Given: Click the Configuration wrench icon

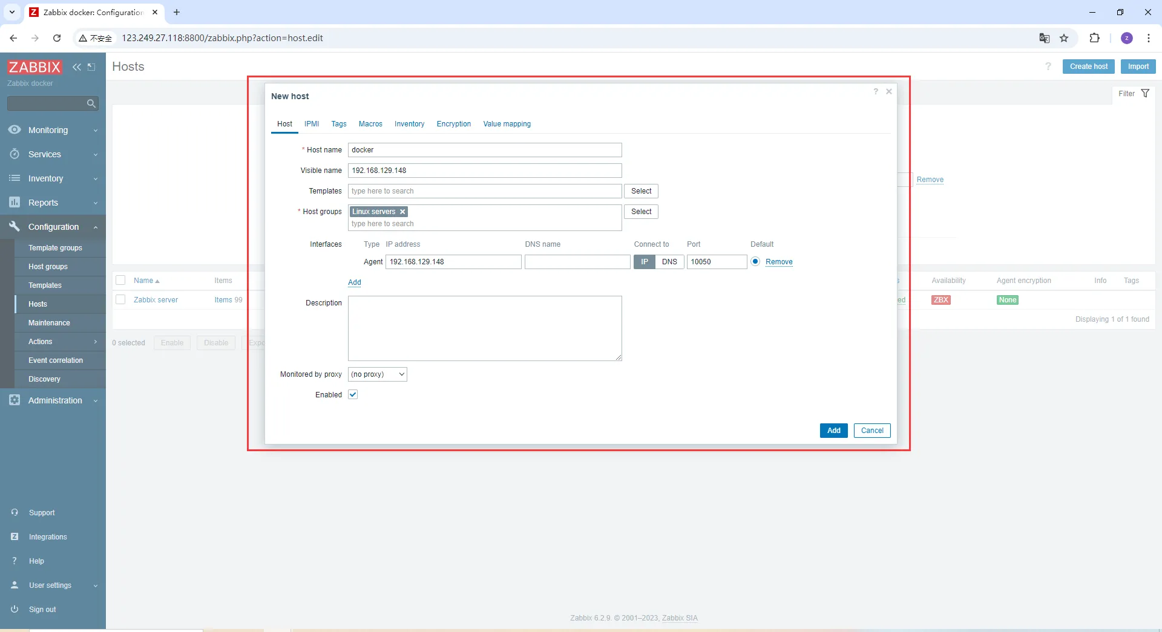Looking at the screenshot, I should click(x=15, y=227).
